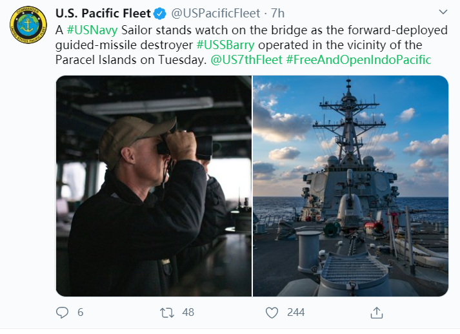Click the @US7thFleet mention
Screen dimensions: 460x334
pyautogui.click(x=246, y=60)
